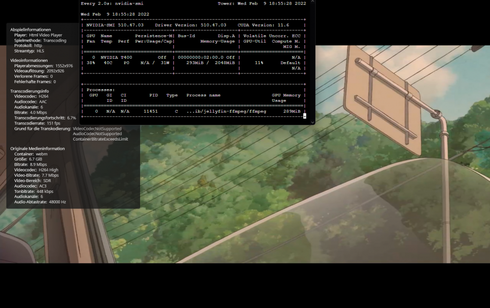Click 'Fehlerhafte Frames: 0' line
Screen dimensions: 490x308
coord(35,81)
